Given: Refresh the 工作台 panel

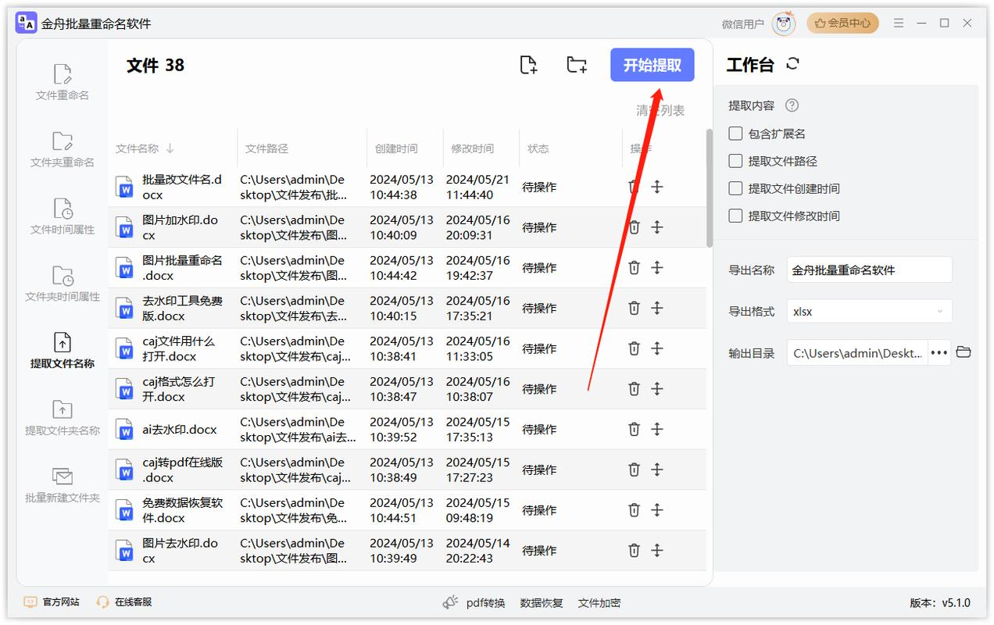Looking at the screenshot, I should (x=793, y=64).
